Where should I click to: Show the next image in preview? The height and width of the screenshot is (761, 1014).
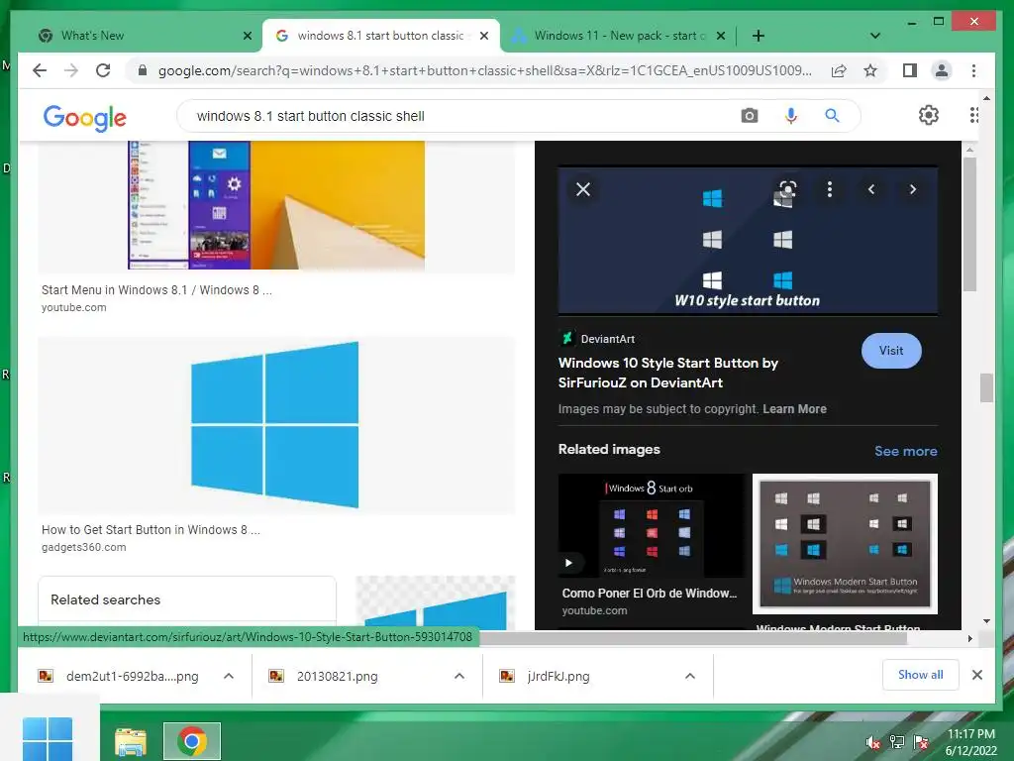(912, 189)
